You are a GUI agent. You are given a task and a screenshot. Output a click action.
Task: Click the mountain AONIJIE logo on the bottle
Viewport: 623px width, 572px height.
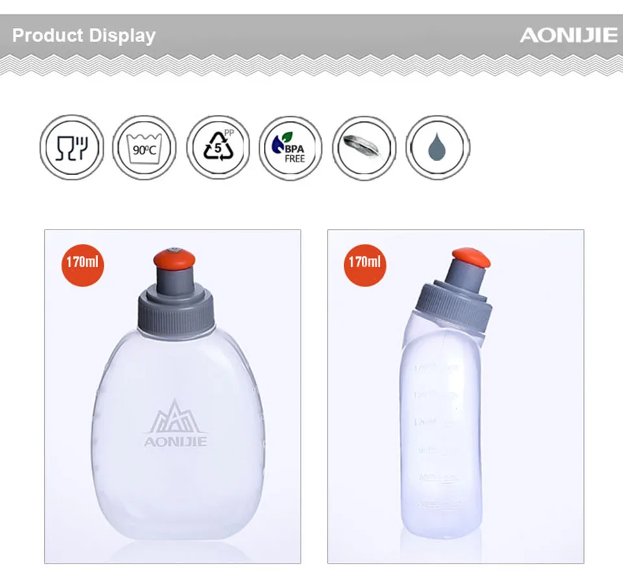pyautogui.click(x=175, y=423)
